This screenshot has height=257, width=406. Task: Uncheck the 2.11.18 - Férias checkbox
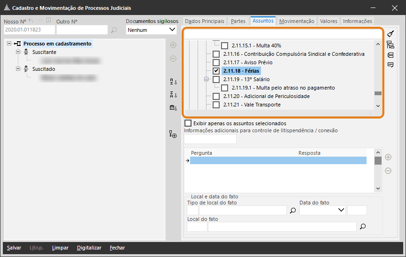216,71
